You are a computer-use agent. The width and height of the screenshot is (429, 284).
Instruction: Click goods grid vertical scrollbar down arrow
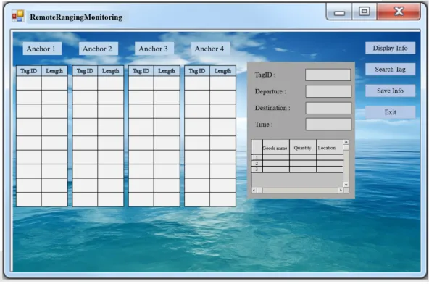[x=346, y=185]
